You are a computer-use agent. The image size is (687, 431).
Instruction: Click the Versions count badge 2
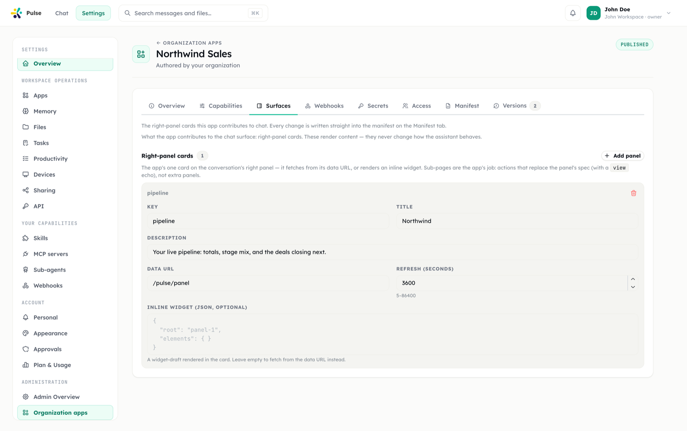click(535, 106)
